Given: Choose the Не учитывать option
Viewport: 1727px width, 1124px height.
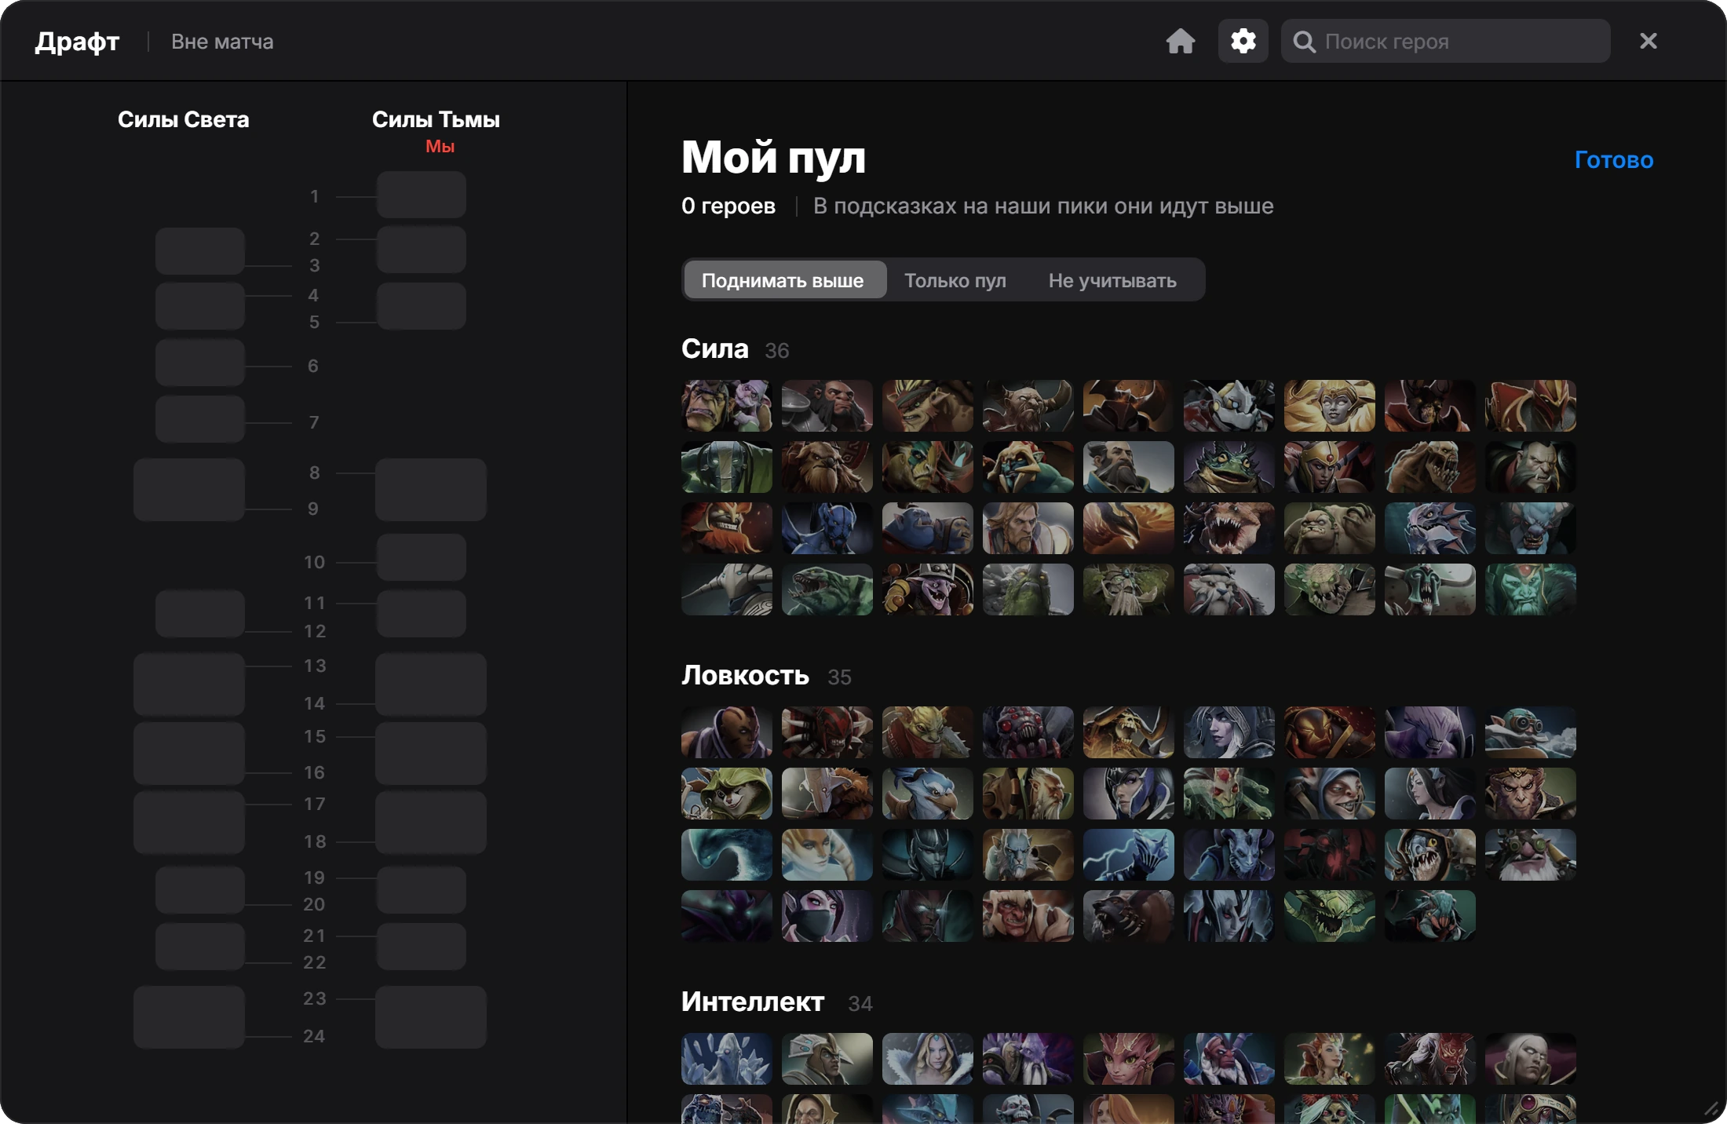Looking at the screenshot, I should pos(1112,280).
